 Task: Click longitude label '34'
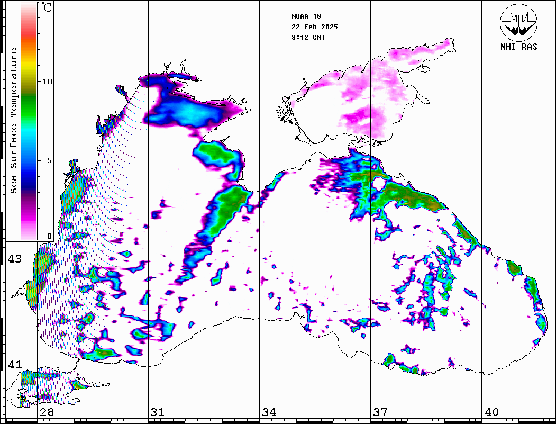tap(269, 412)
